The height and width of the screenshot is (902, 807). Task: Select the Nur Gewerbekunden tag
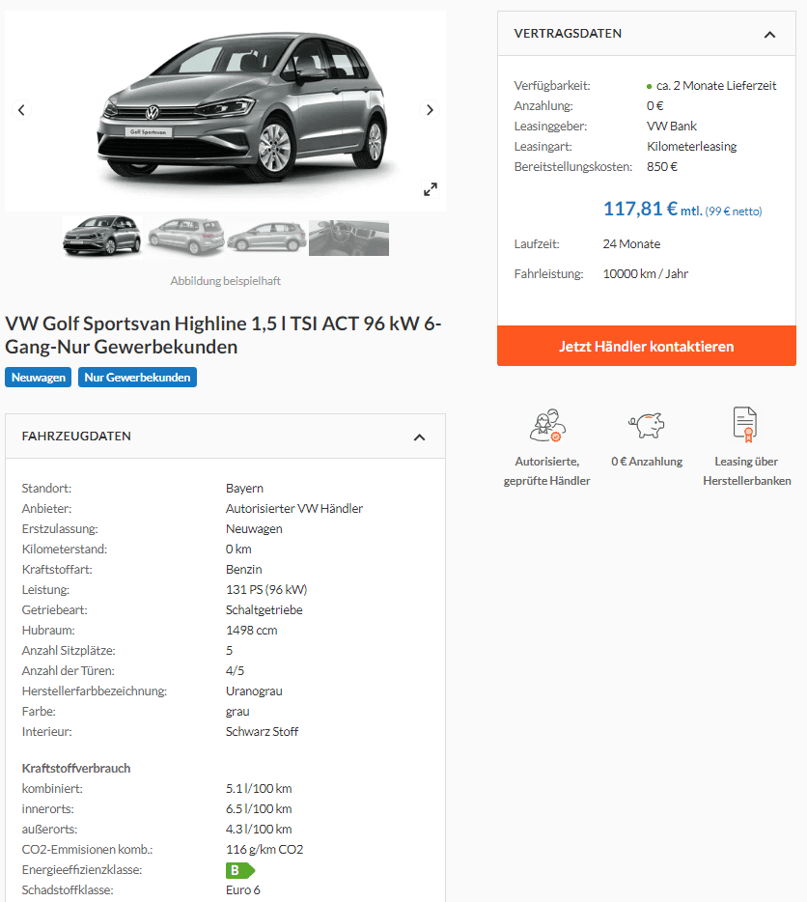[137, 378]
